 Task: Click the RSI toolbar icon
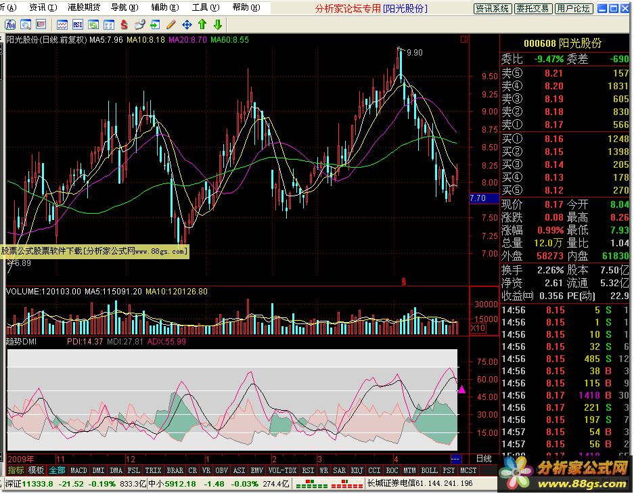[78, 25]
